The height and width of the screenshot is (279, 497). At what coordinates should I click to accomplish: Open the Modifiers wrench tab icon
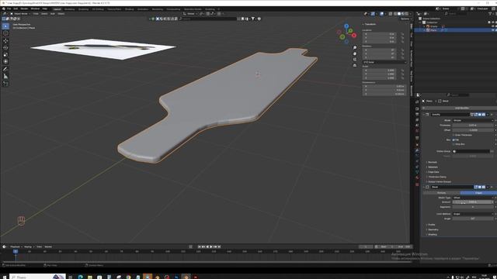tap(417, 150)
